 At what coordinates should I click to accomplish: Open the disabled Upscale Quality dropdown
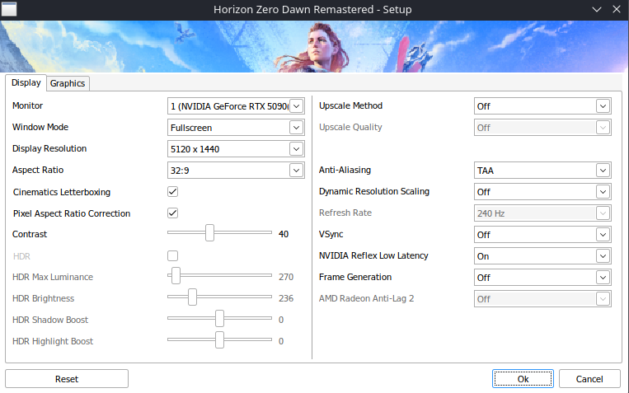542,128
